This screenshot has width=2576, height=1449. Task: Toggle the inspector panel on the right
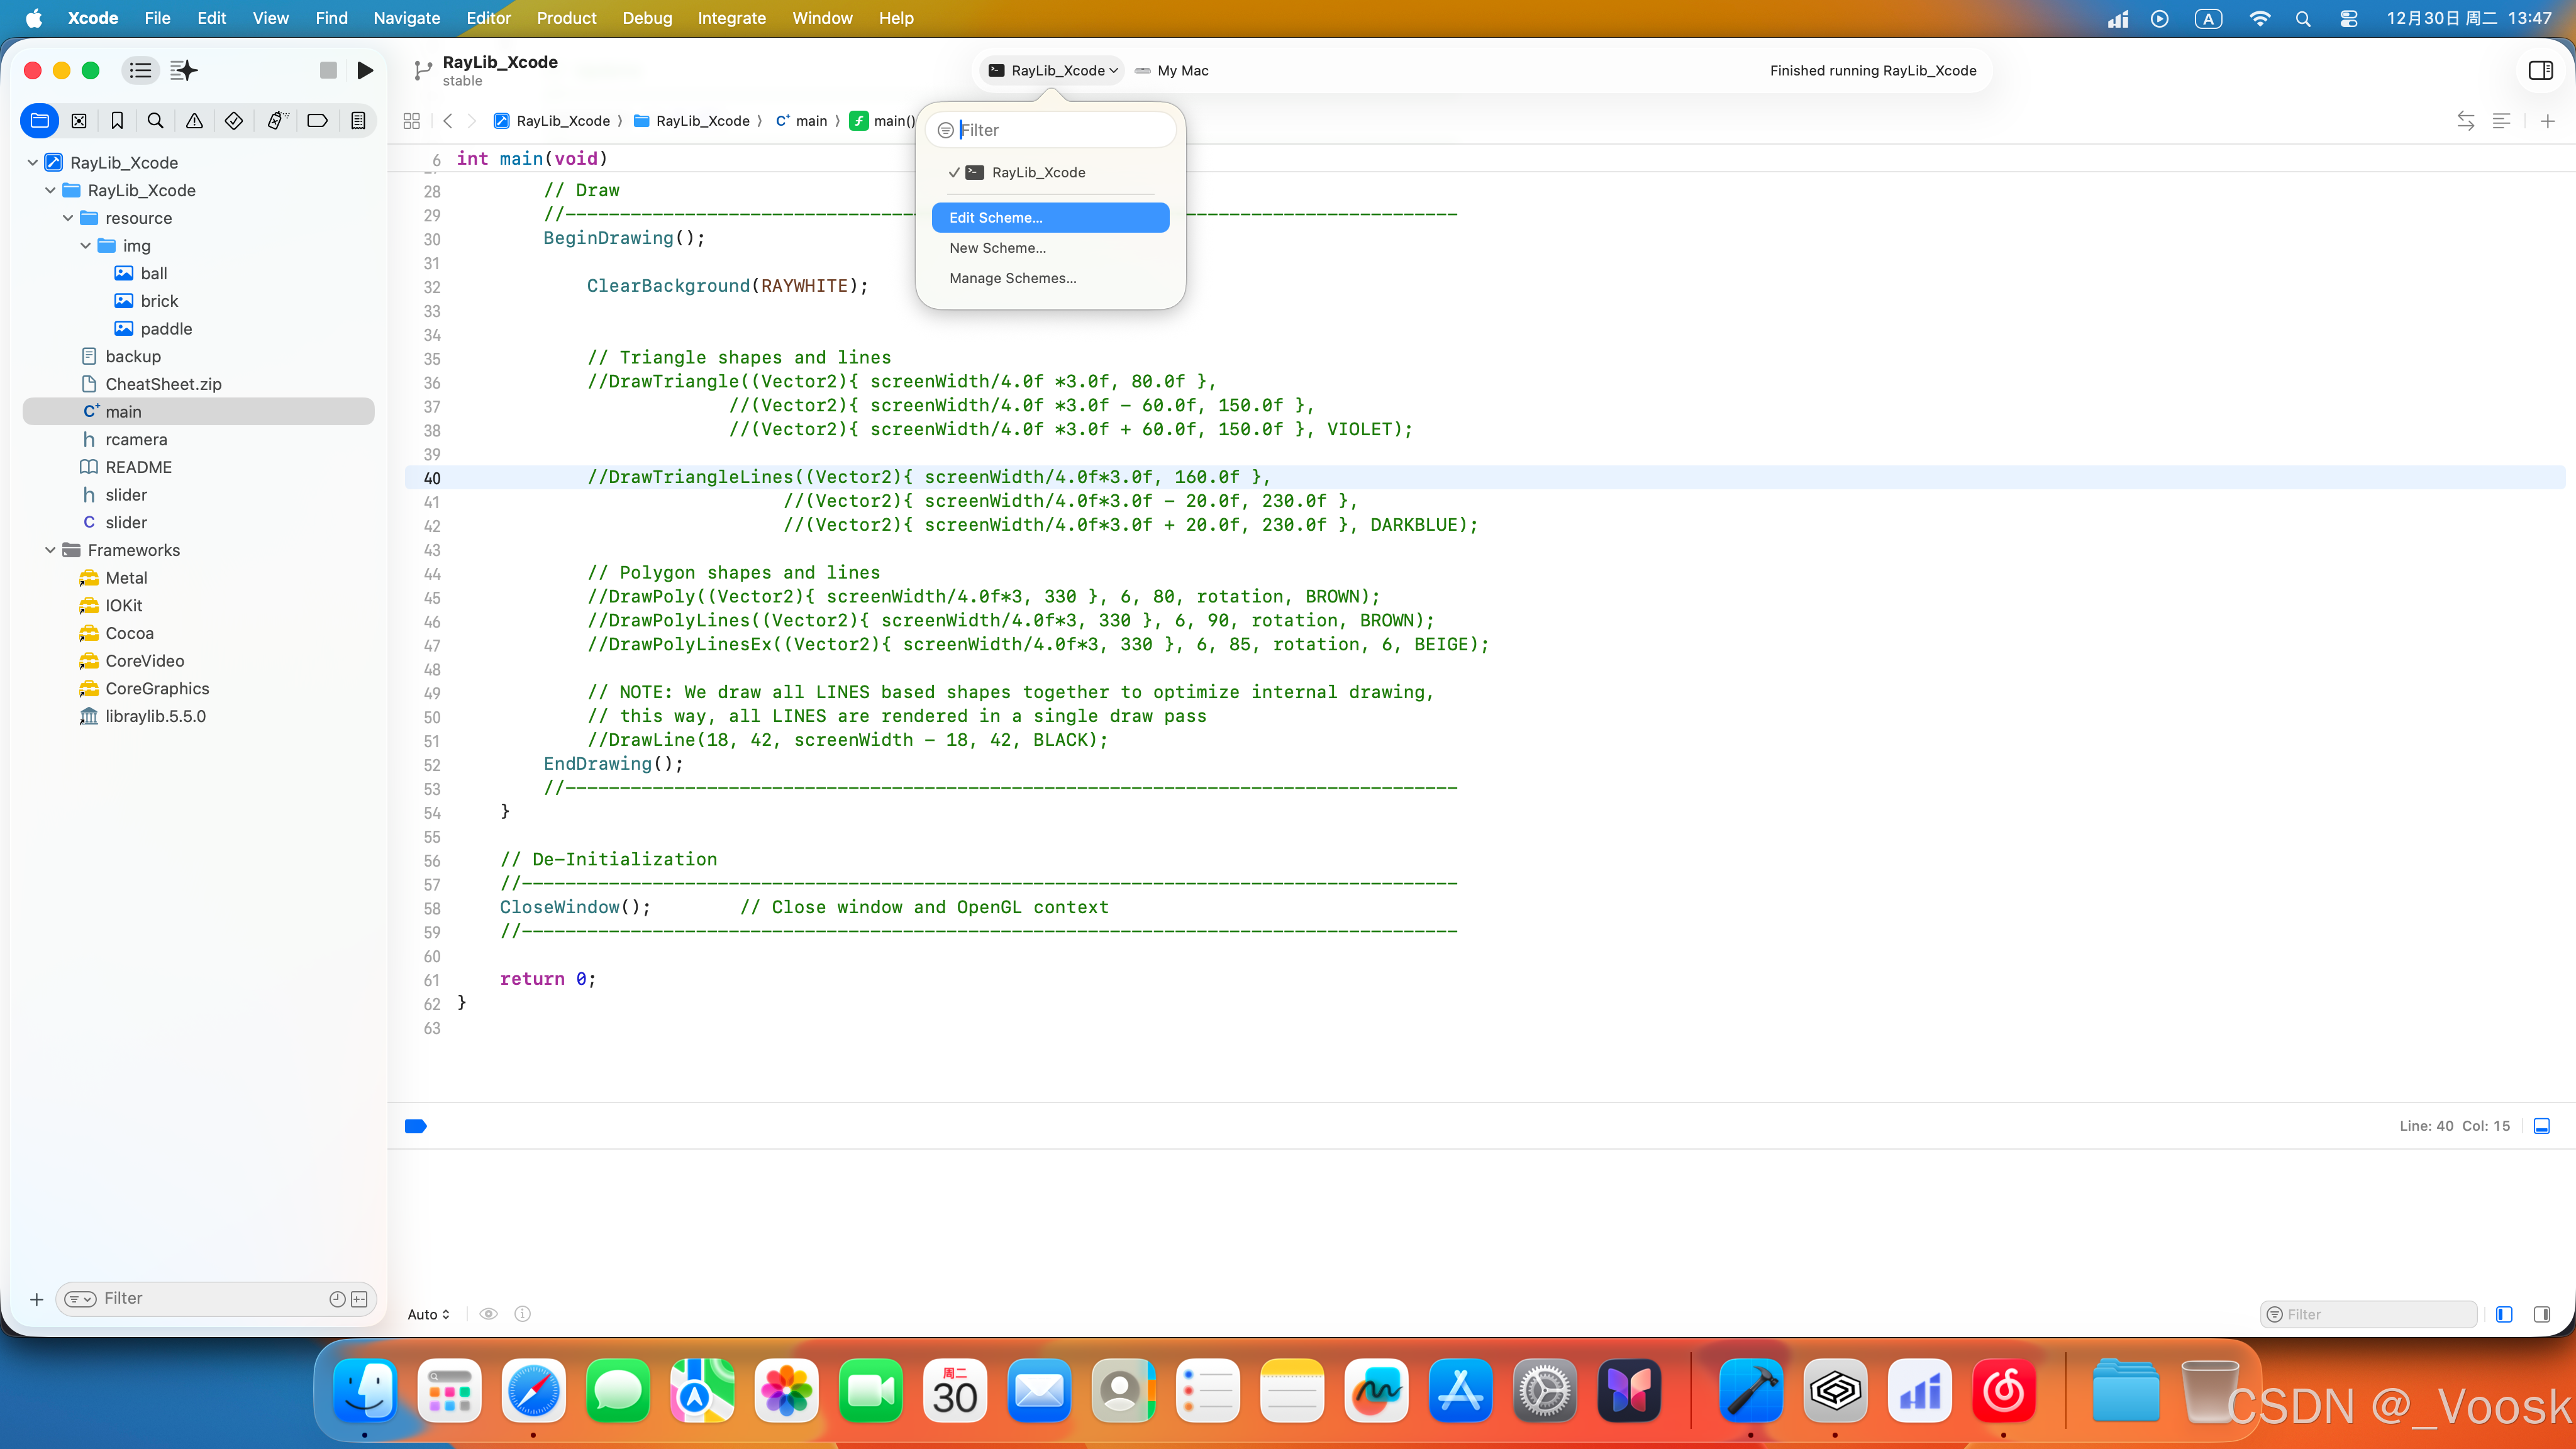coord(2540,70)
